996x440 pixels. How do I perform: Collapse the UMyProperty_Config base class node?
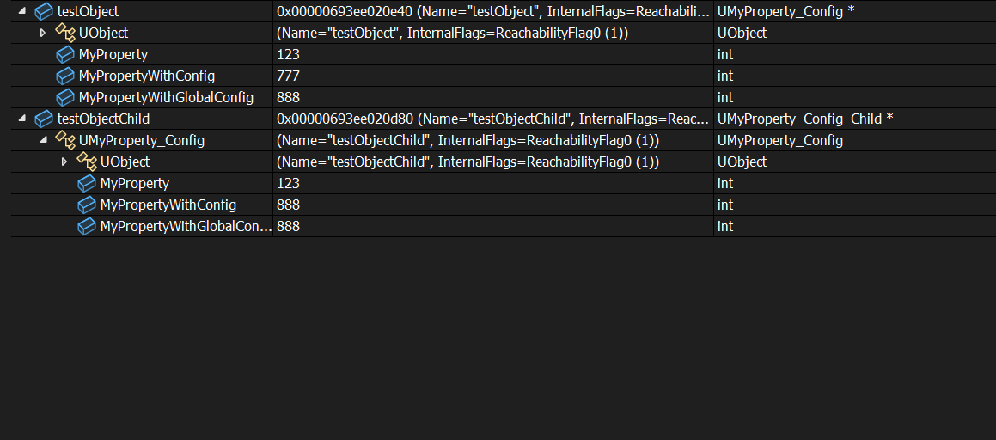pos(43,140)
